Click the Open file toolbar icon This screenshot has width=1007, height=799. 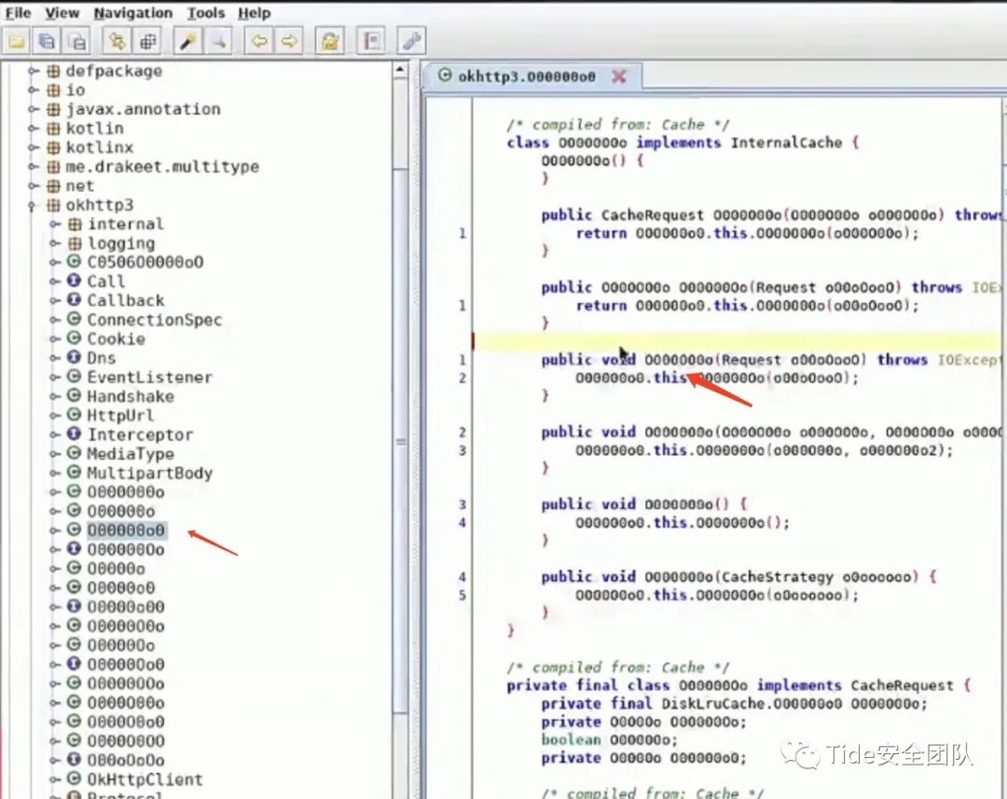pos(16,41)
